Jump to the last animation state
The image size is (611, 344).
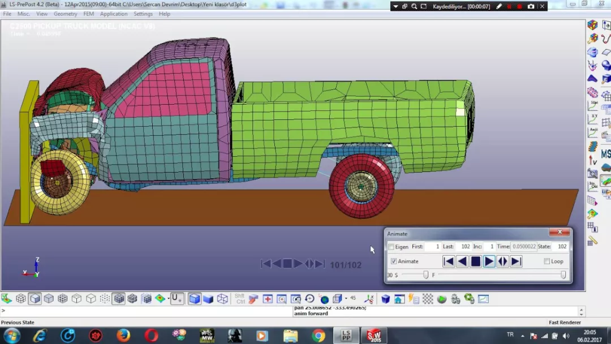[516, 261]
